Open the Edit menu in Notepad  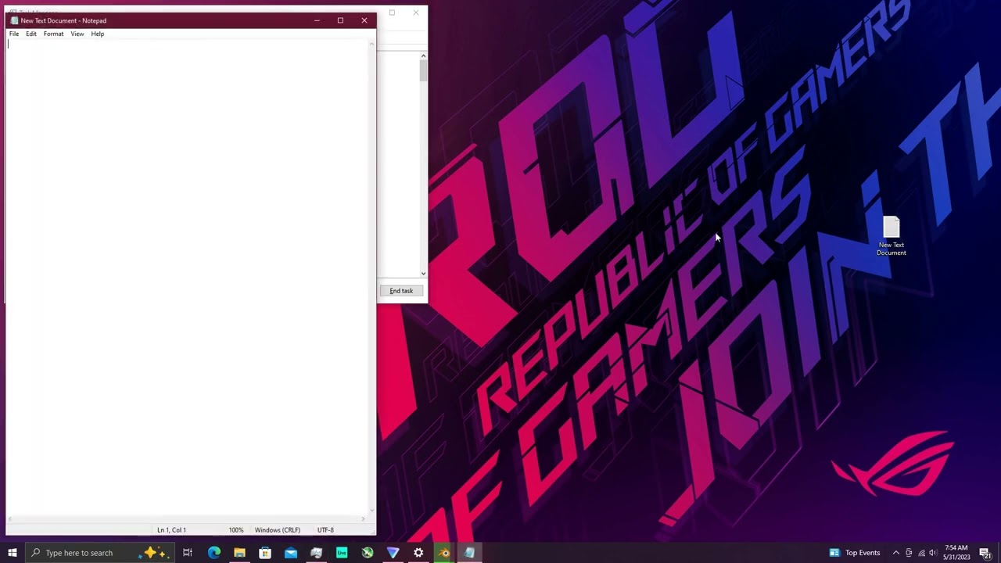coord(31,34)
